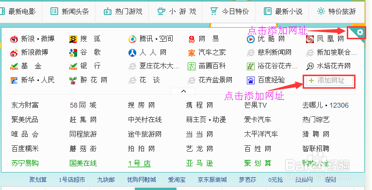
Task: Open the 中关村在线 link
Action: tap(145, 120)
